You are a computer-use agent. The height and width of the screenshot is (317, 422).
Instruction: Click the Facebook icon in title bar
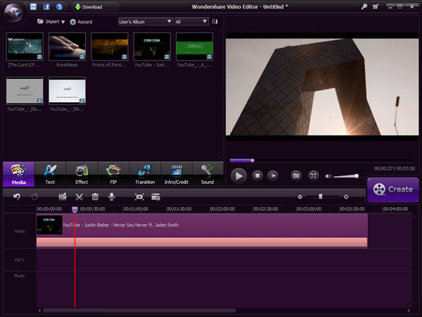point(46,7)
